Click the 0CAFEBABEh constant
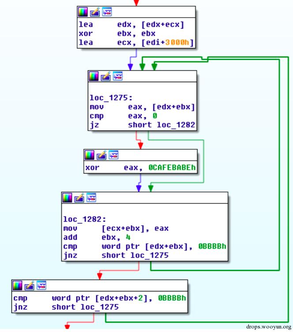Screen dimensions: 293x332 click(172, 167)
